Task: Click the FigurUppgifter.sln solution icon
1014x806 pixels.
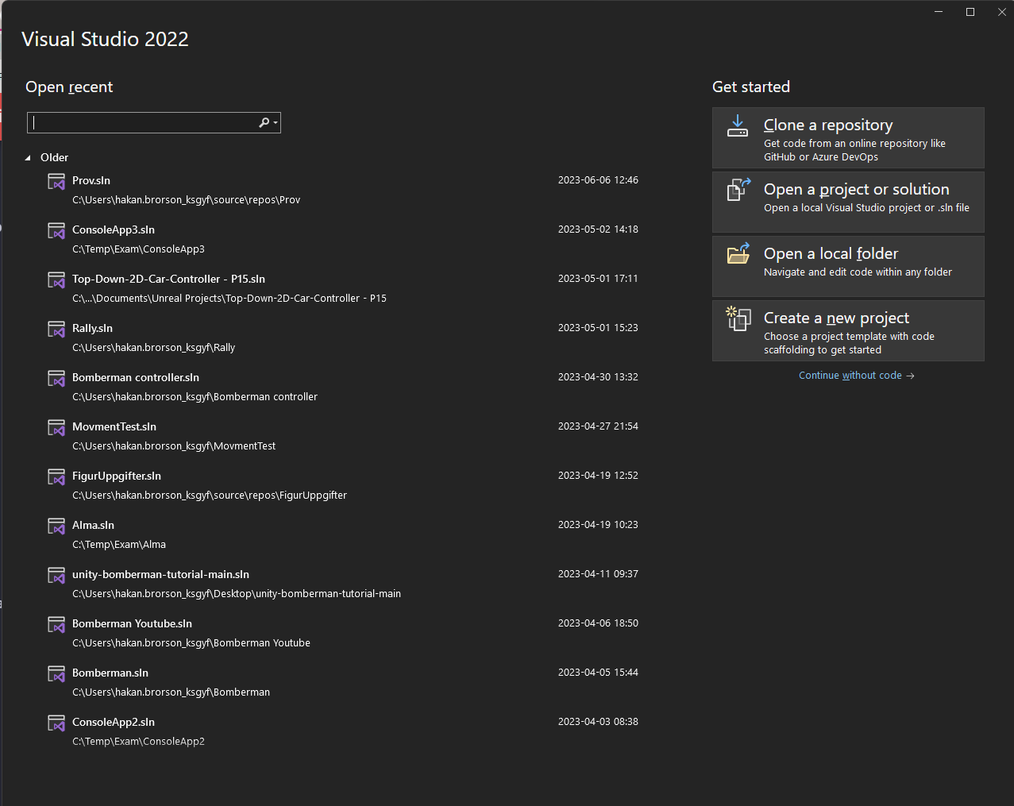Action: (x=56, y=477)
